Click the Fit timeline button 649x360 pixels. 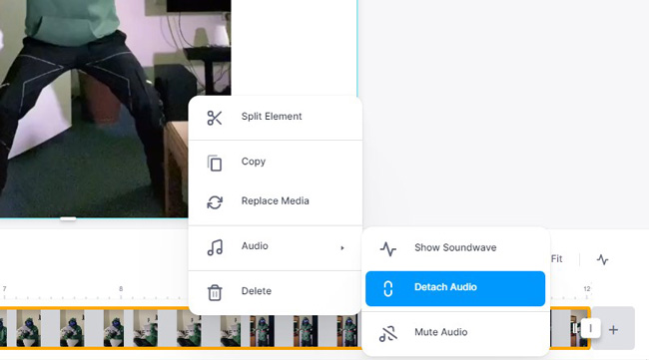coord(556,259)
